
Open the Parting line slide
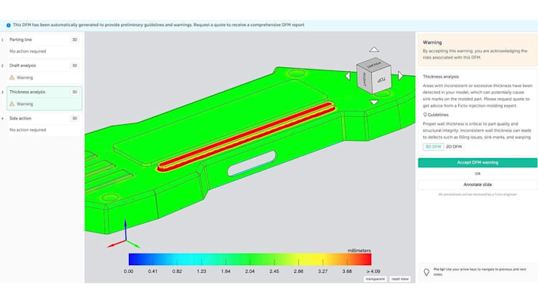(x=44, y=45)
